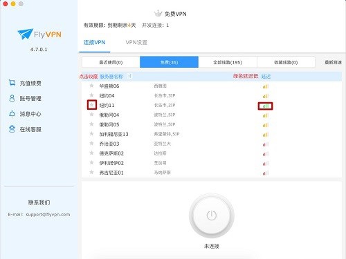Open online customer service headset icon

click(12, 129)
